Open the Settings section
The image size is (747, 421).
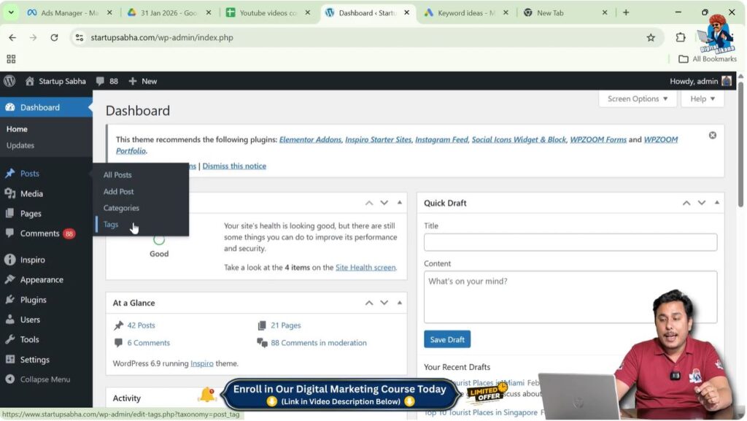point(34,359)
